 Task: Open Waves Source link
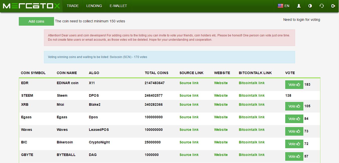click(x=189, y=130)
